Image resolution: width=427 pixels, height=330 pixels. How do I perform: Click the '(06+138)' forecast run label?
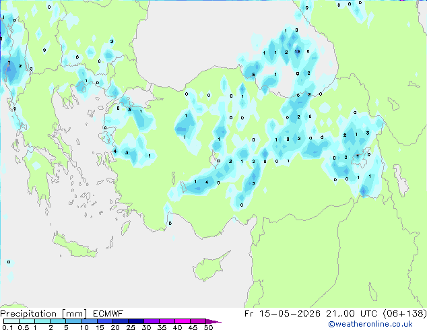tap(405, 314)
